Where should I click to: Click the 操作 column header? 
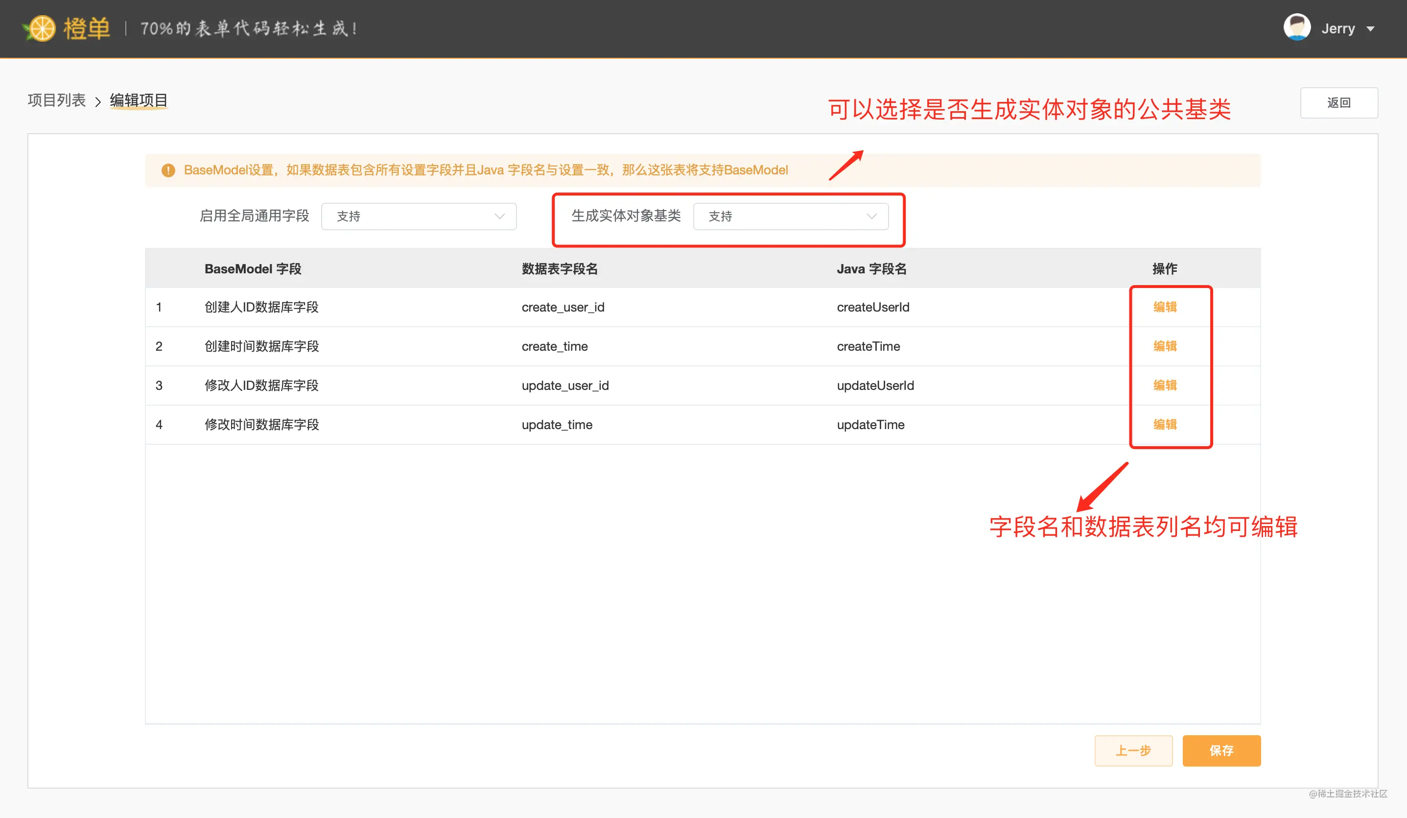1165,269
